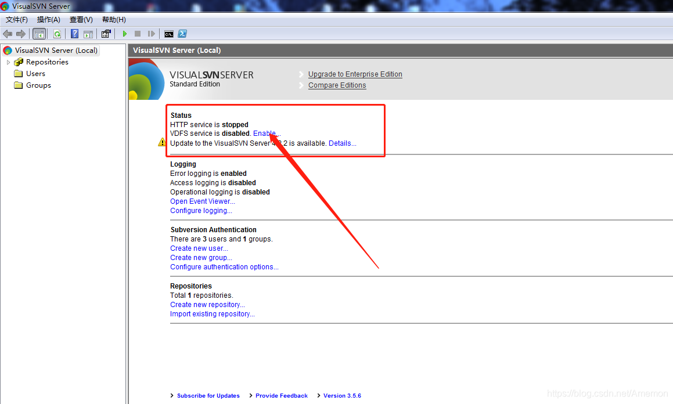Click the 'Logging' section heading
Viewport: 673px width, 404px height.
pyautogui.click(x=183, y=164)
